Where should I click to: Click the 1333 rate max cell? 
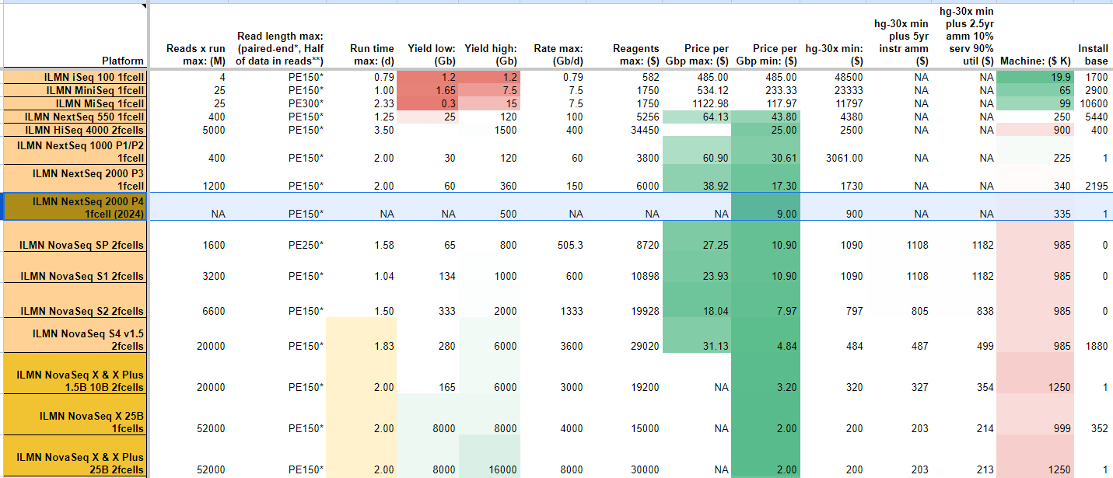[552, 300]
